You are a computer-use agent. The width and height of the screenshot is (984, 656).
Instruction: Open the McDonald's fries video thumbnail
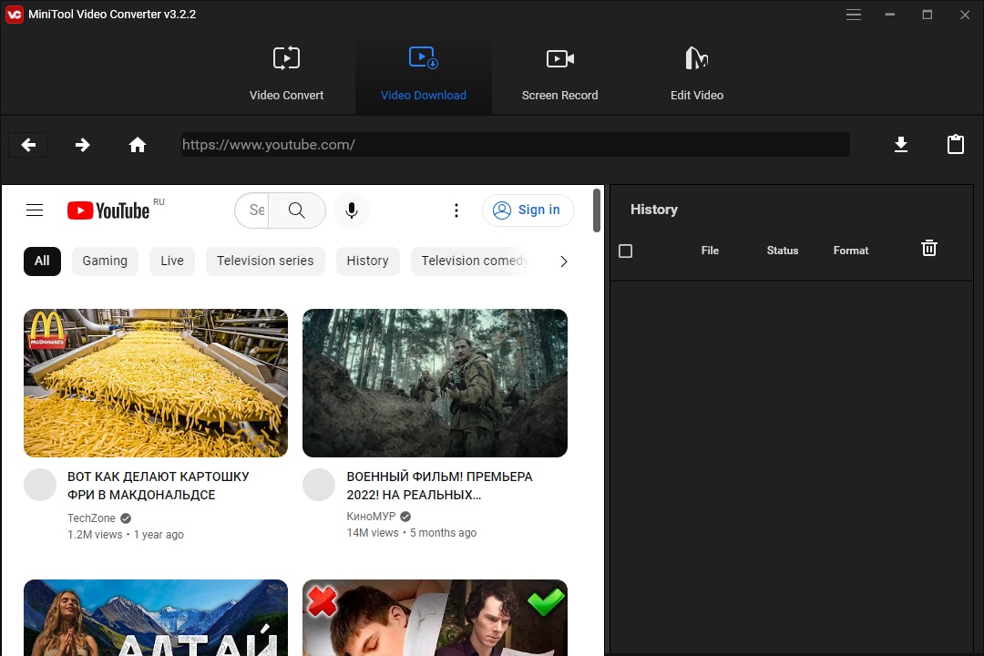[155, 383]
